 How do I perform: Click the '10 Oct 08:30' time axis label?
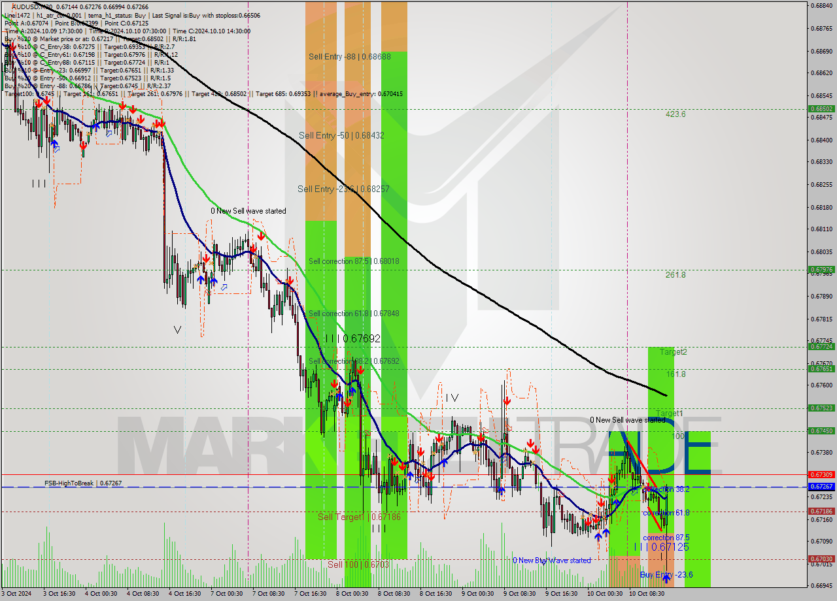(646, 594)
